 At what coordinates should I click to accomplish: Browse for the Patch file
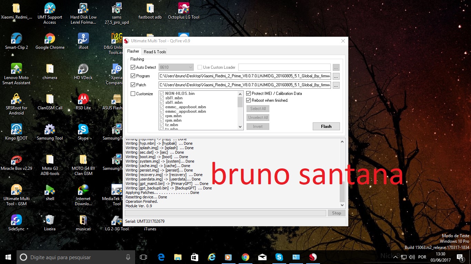(336, 85)
